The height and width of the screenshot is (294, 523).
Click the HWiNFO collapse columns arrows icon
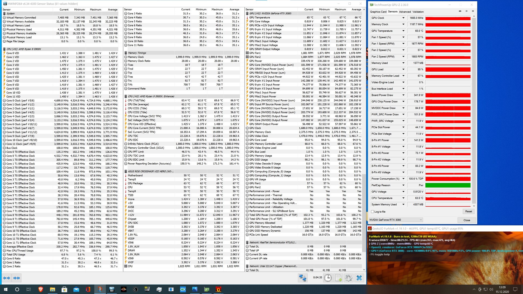click(x=16, y=278)
